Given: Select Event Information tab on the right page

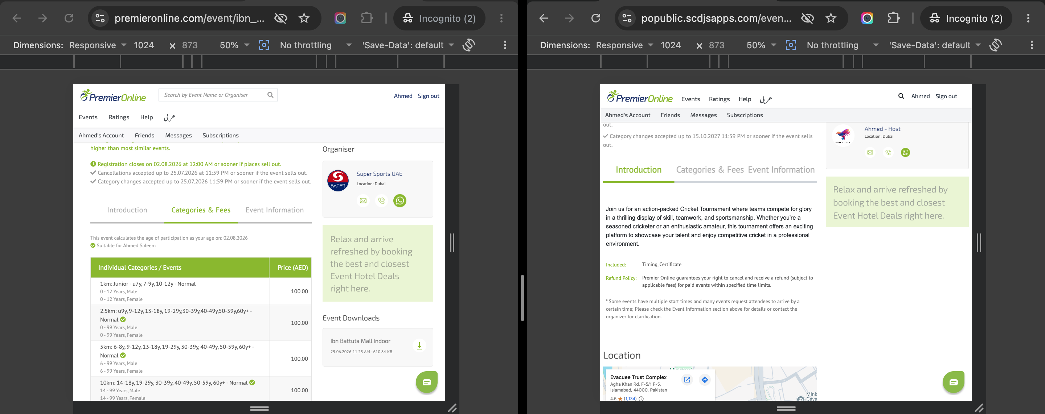Looking at the screenshot, I should click(x=781, y=170).
